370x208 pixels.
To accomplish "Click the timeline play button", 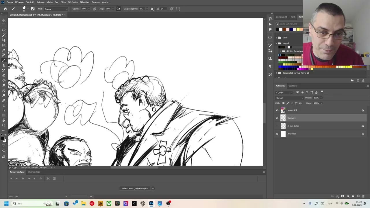I will click(x=23, y=179).
